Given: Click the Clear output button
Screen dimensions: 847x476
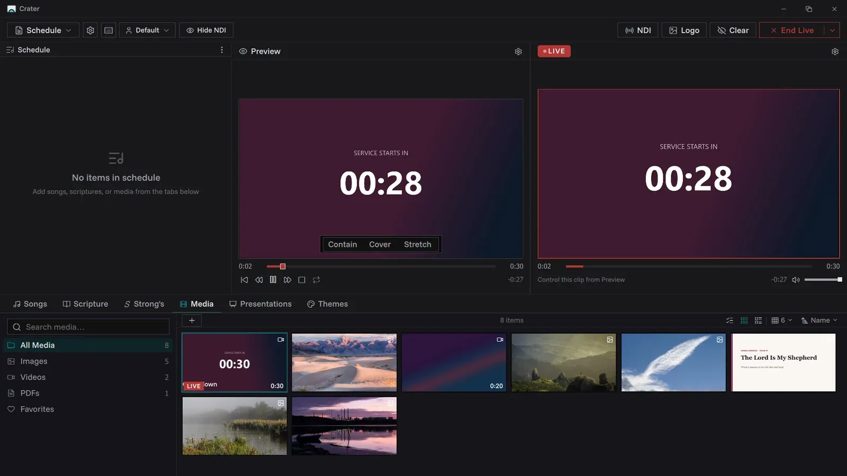Looking at the screenshot, I should click(x=733, y=30).
